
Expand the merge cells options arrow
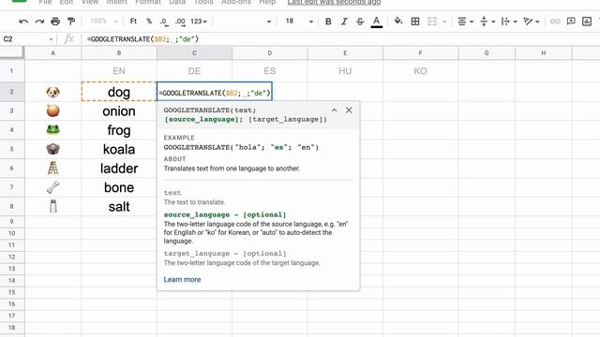point(444,22)
